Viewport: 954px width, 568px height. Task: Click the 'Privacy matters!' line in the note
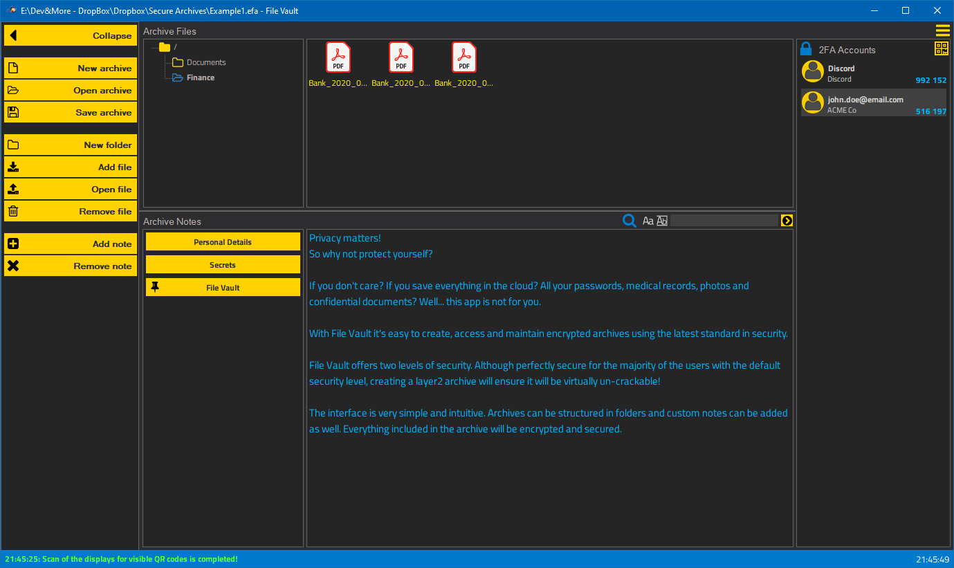pos(345,238)
